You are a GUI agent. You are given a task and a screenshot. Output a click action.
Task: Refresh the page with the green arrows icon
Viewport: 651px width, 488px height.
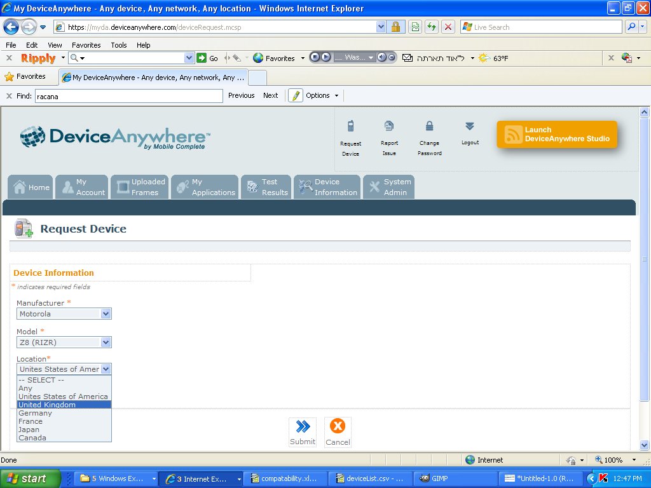432,27
